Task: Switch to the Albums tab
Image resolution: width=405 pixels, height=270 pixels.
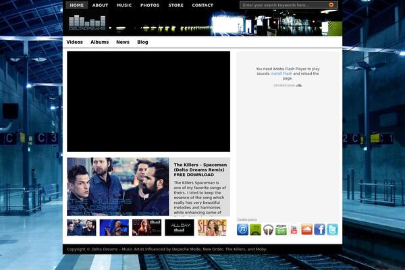Action: tap(100, 42)
